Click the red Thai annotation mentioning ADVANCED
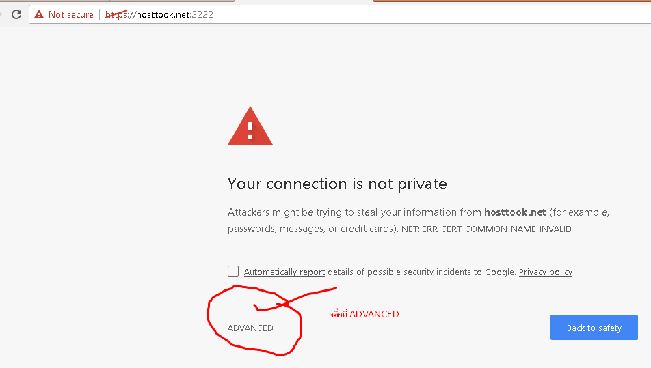651x368 pixels. click(x=364, y=314)
